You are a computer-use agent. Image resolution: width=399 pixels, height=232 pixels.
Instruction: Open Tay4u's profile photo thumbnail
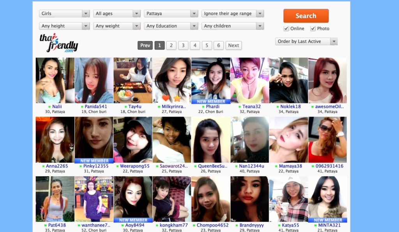click(x=133, y=80)
